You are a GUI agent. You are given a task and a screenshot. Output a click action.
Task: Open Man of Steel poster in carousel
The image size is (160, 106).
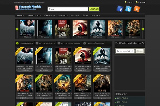coord(27,28)
